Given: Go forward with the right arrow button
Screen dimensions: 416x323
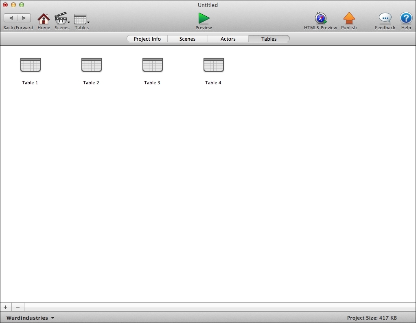Looking at the screenshot, I should click(x=24, y=18).
